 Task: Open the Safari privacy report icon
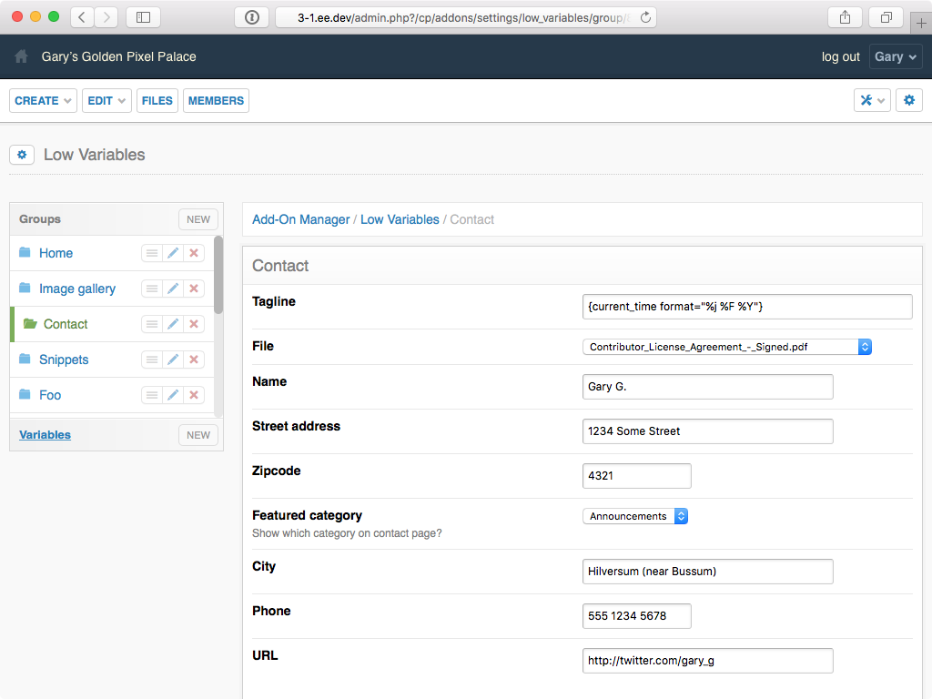(252, 17)
